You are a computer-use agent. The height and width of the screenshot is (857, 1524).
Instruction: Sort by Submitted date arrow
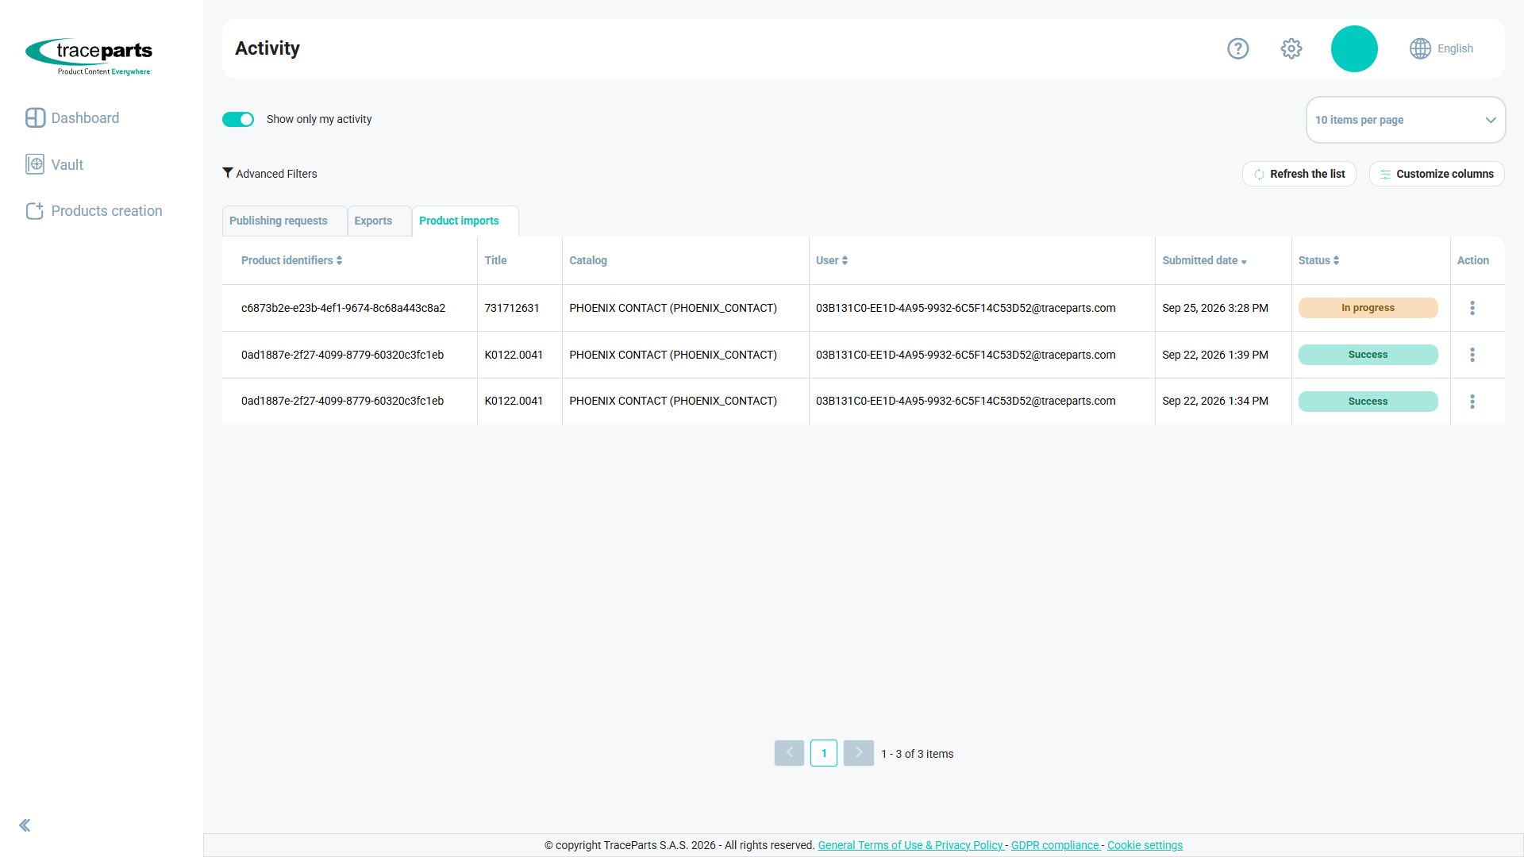point(1244,261)
